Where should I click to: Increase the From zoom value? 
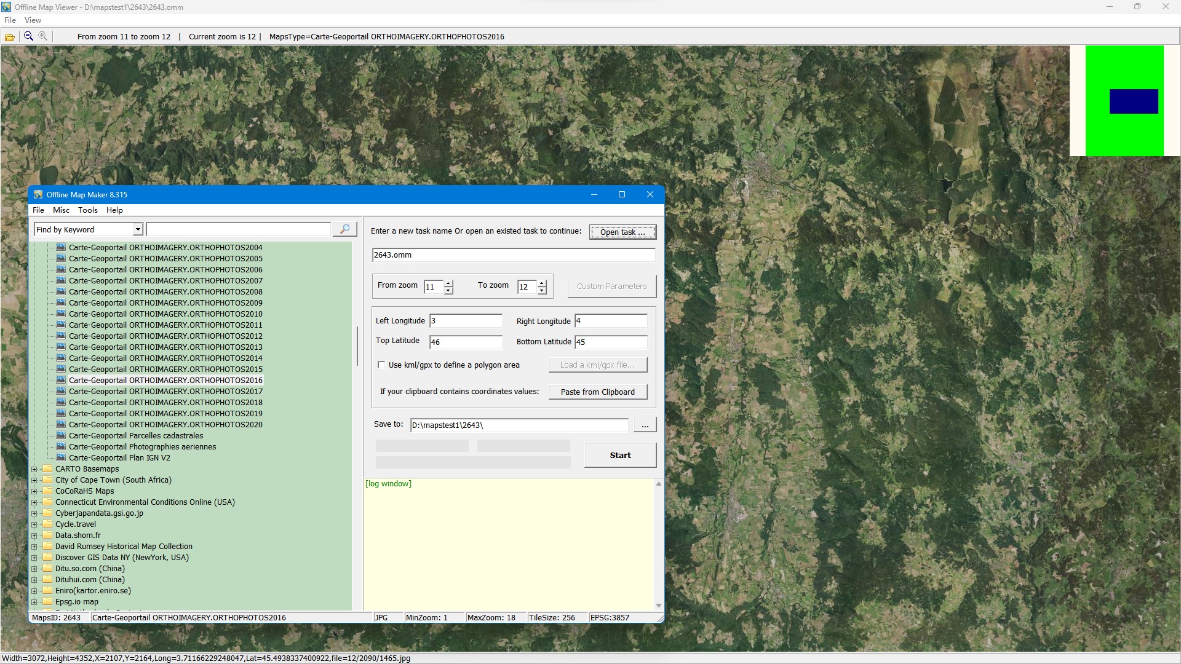pos(448,283)
